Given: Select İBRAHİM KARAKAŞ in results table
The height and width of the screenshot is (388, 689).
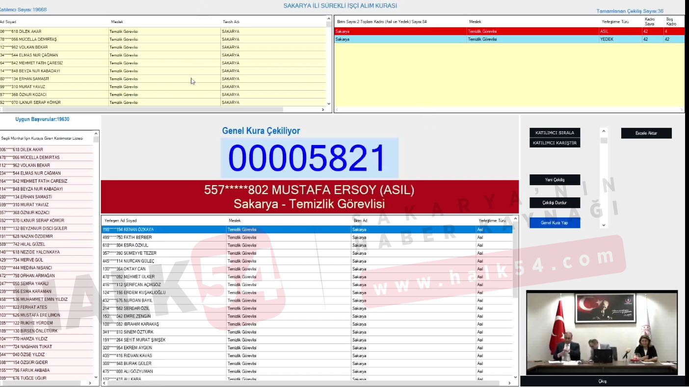Looking at the screenshot, I should [x=307, y=324].
